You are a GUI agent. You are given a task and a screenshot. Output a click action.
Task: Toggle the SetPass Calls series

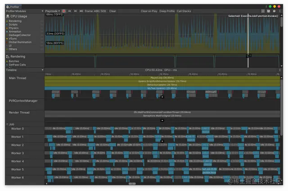click(x=7, y=65)
